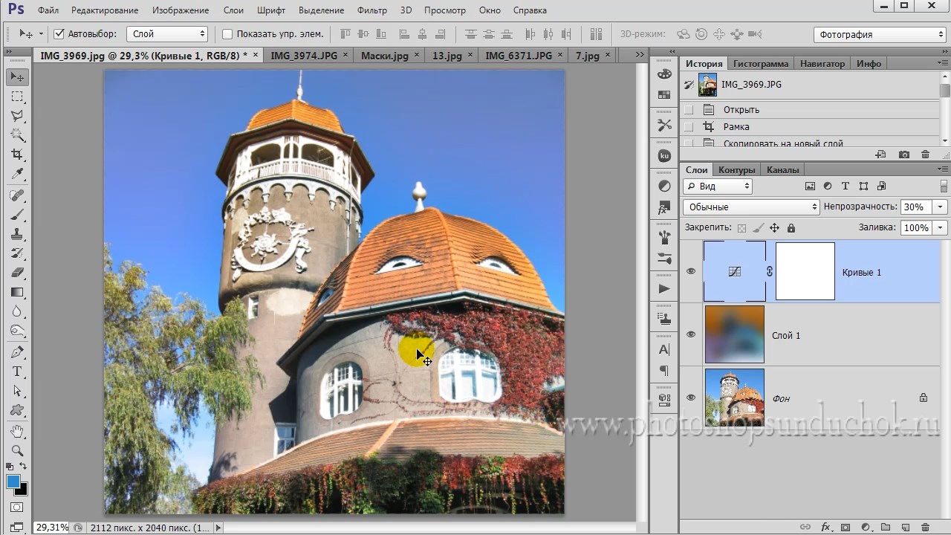Open the Слой auto-select dropdown
The image size is (951, 535).
[167, 34]
